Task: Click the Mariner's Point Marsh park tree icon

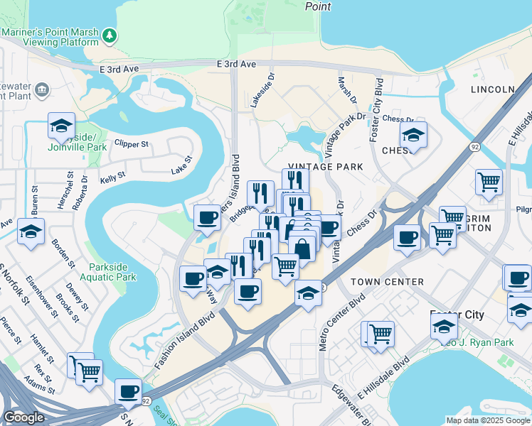Action: tap(110, 36)
